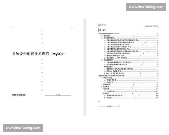Open contents entry '5 参考标准'

click(x=130, y=93)
